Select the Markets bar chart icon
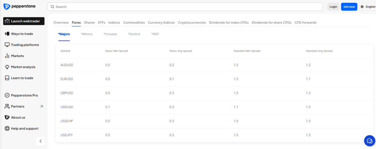 pos(7,56)
